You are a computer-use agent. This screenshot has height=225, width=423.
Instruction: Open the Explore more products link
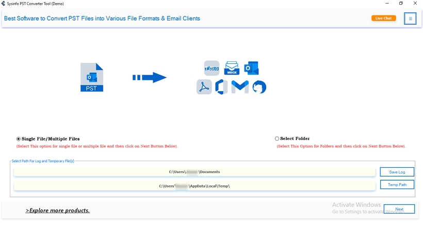click(57, 211)
